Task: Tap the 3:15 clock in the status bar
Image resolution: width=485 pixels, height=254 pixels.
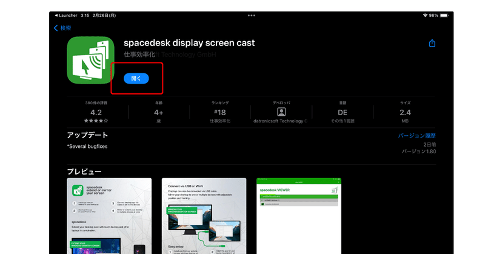Action: point(85,16)
